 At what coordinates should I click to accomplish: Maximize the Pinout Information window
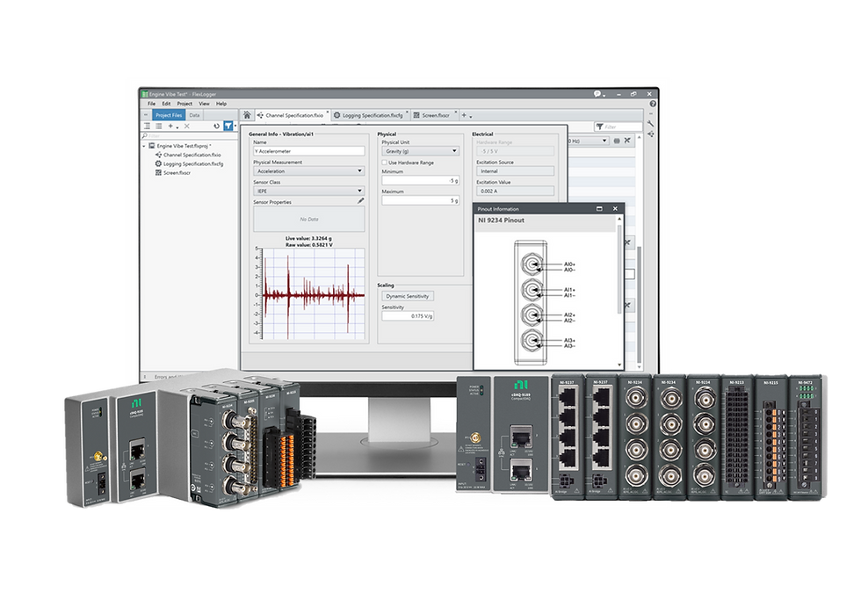point(599,208)
